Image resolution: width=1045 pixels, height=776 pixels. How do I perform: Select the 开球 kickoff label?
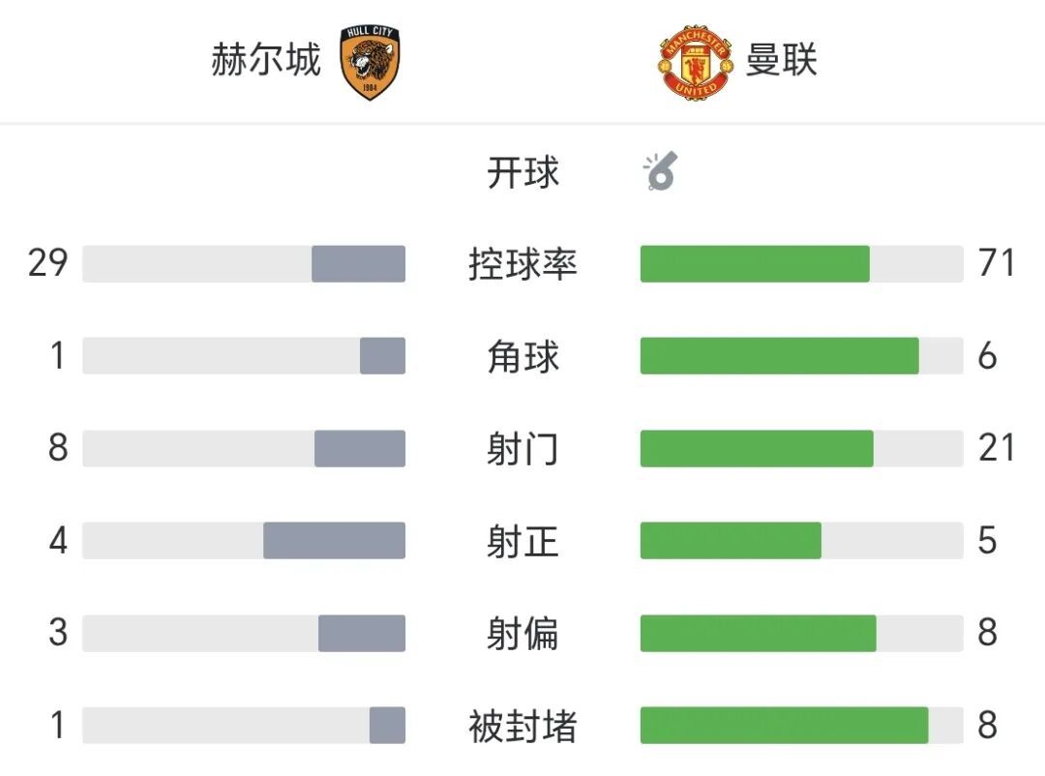click(523, 172)
